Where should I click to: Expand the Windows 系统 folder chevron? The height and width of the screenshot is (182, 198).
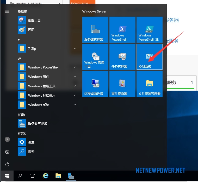75,105
